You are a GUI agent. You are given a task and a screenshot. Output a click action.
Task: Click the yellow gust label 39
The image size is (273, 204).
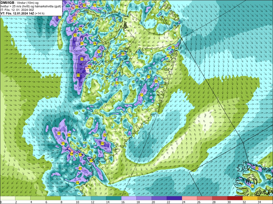tap(77, 7)
